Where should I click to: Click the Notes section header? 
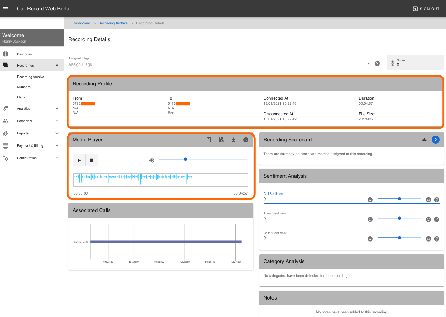(x=352, y=298)
